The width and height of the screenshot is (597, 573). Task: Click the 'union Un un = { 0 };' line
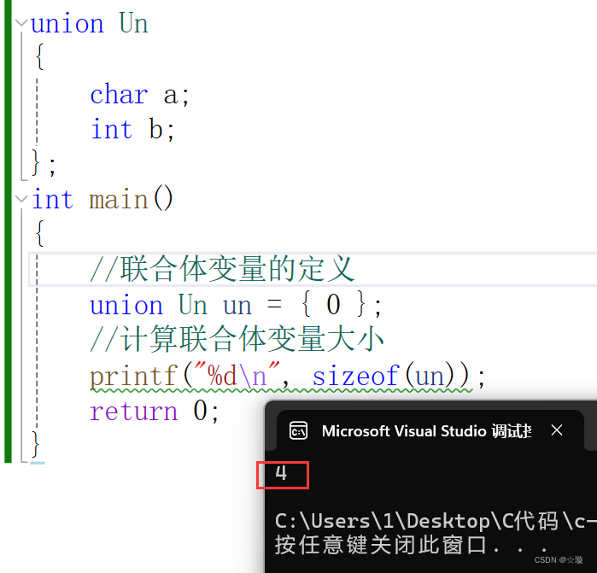pos(235,305)
